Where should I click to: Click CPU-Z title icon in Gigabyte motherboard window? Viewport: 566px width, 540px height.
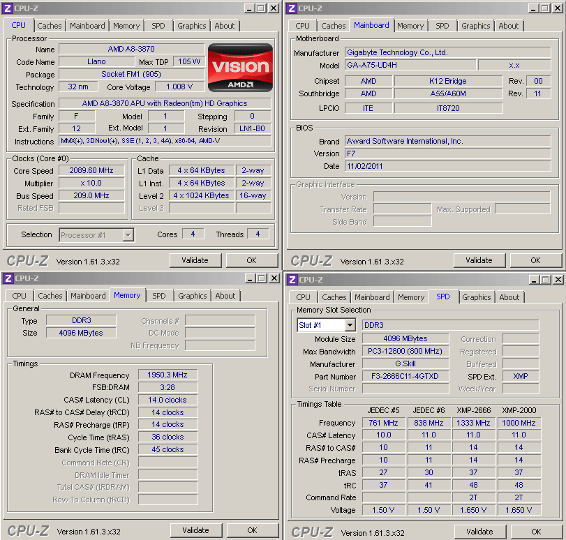(292, 8)
